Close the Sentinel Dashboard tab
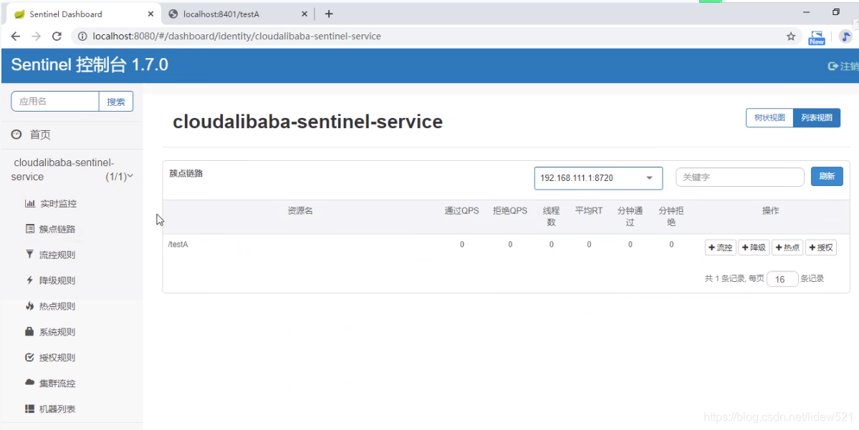 pos(150,14)
